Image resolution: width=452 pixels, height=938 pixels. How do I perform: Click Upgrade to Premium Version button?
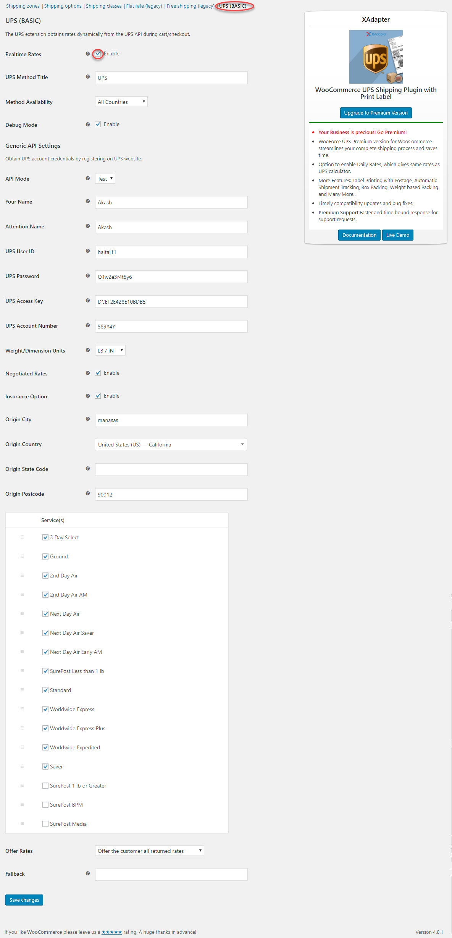(376, 113)
